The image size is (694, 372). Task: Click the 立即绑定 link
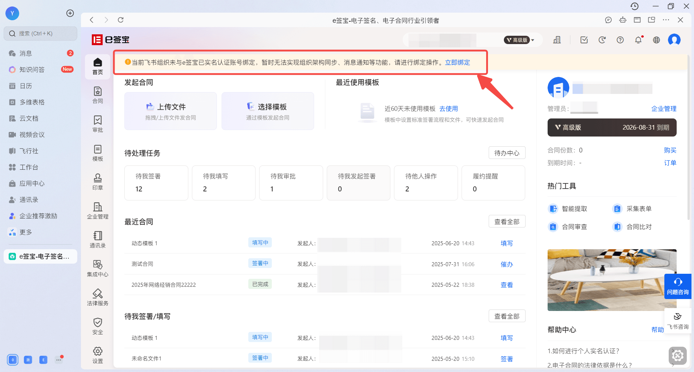457,62
